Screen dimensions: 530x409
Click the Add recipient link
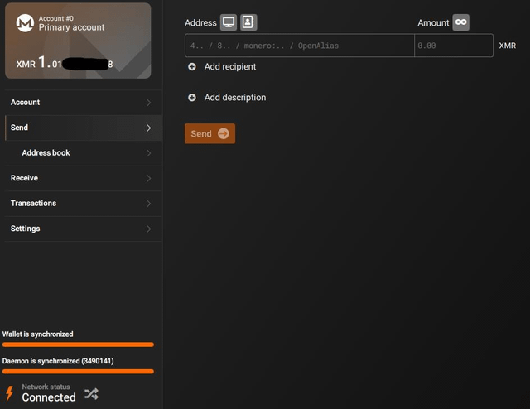[230, 66]
